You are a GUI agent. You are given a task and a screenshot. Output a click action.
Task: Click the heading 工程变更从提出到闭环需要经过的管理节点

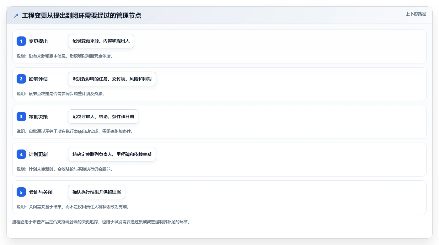click(x=82, y=15)
